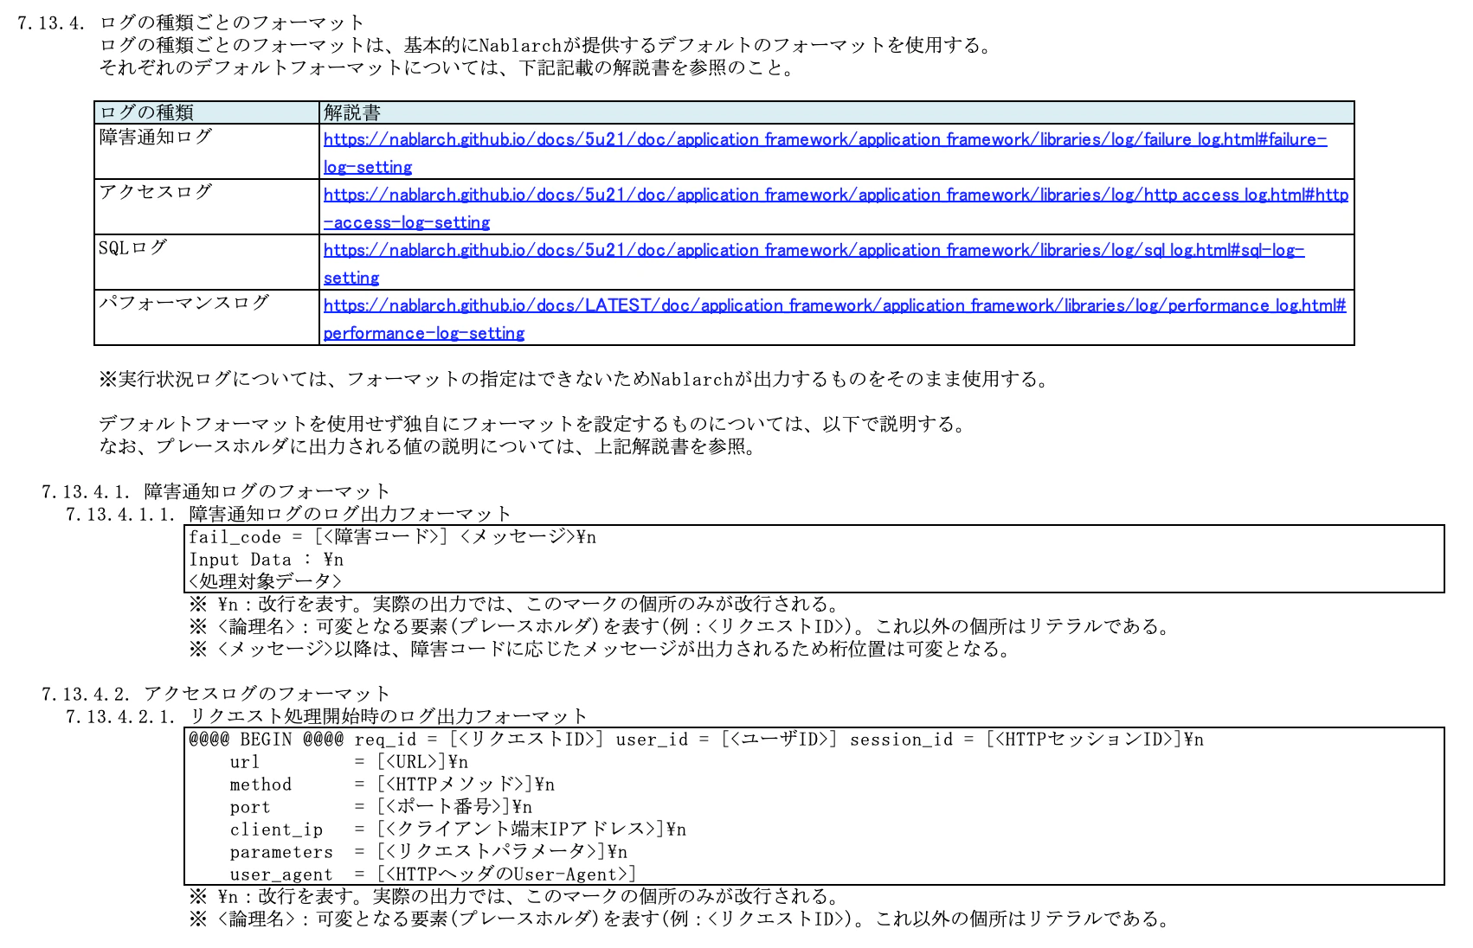
Task: Click section heading 7.13.4. ログの種類ごとのフォーマット
Action: tap(190, 22)
